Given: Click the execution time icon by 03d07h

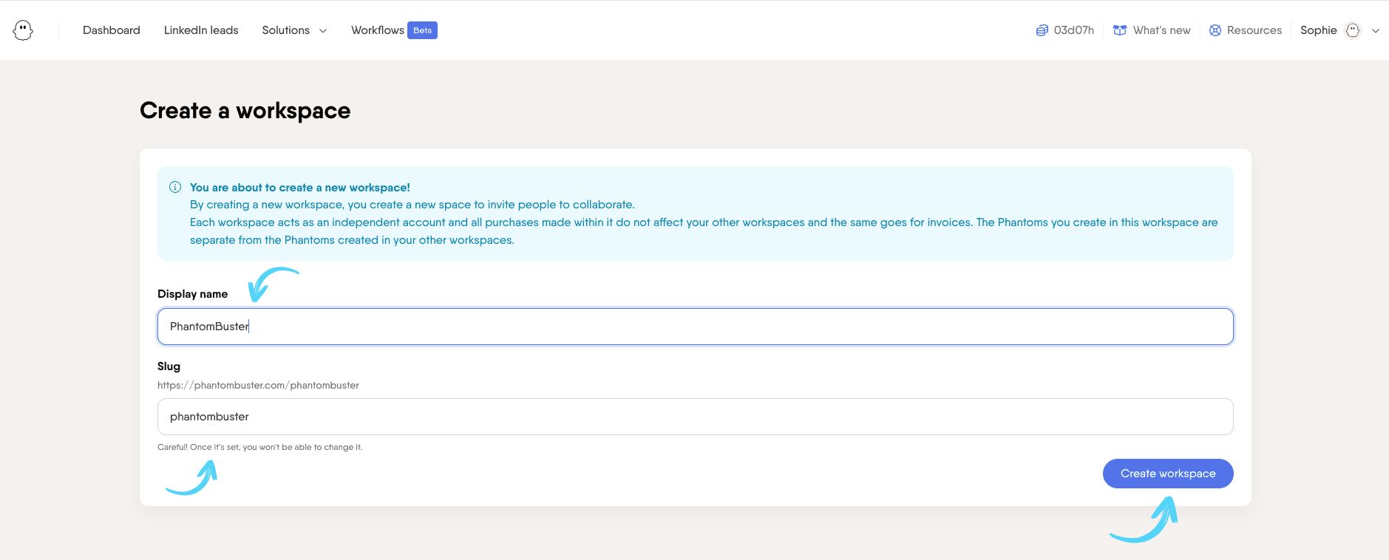Looking at the screenshot, I should (1042, 30).
